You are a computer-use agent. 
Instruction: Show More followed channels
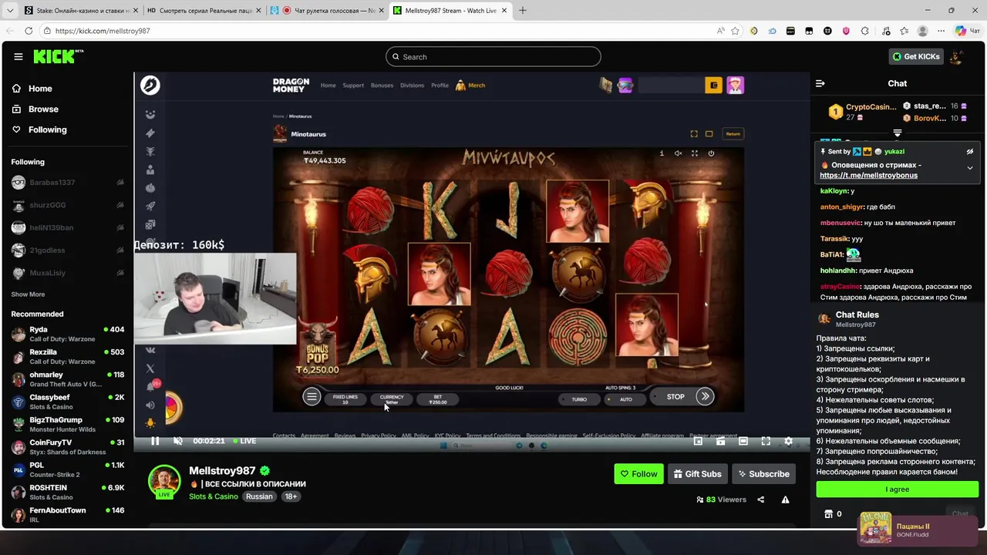click(28, 294)
